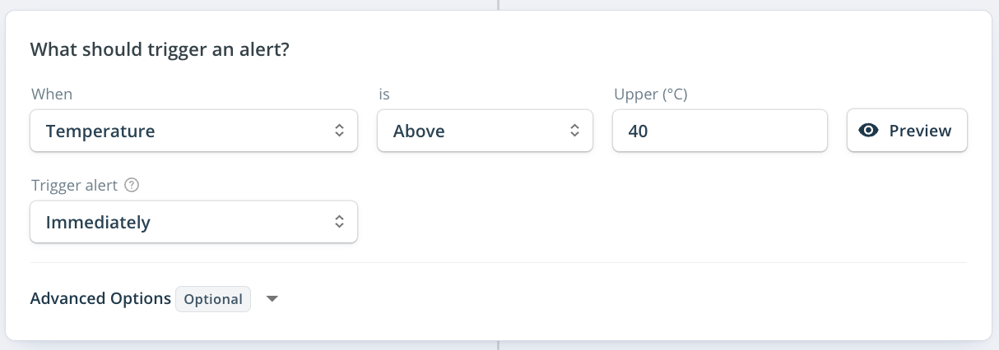
Task: Open the Above condition dropdown
Action: pos(485,131)
